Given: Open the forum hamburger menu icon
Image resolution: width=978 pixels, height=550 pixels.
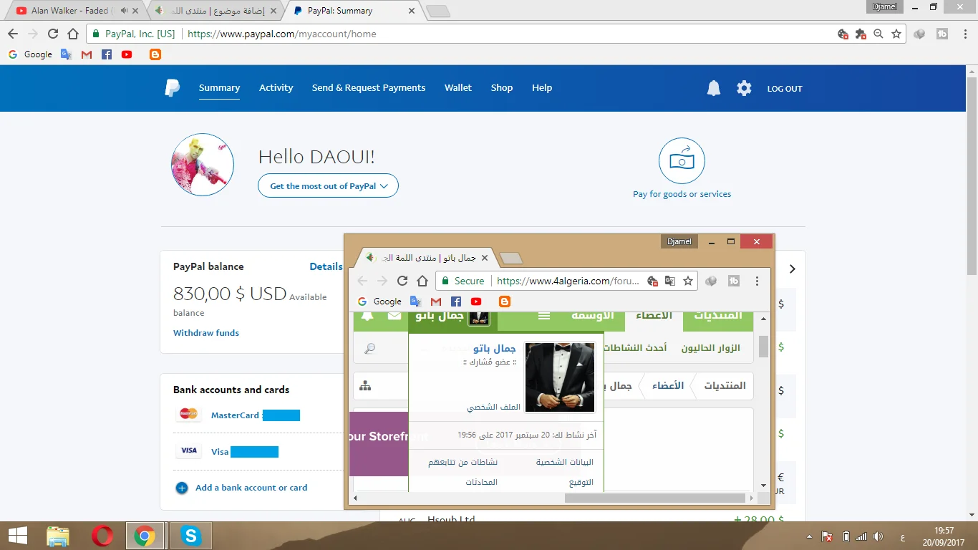Looking at the screenshot, I should (x=544, y=316).
